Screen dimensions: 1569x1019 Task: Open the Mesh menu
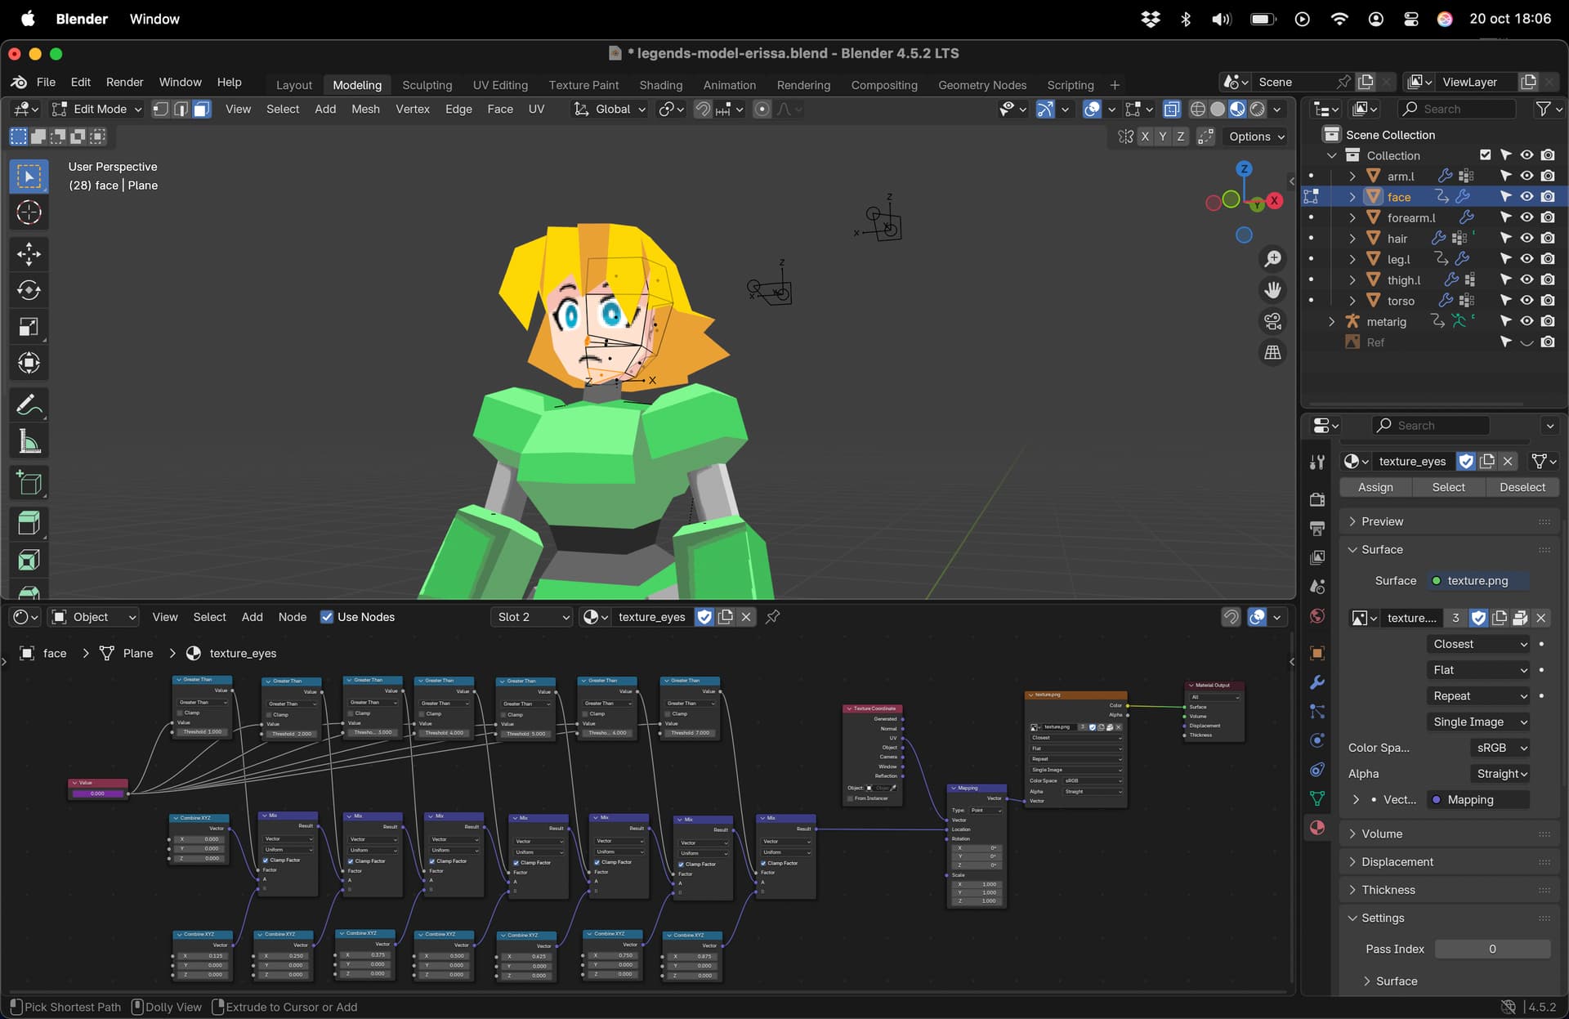[x=365, y=109]
